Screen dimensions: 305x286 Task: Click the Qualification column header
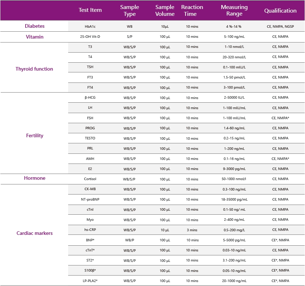click(280, 10)
